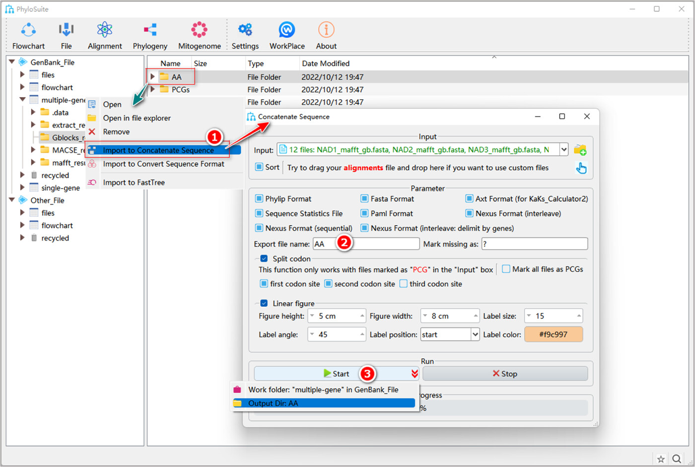The width and height of the screenshot is (695, 467).
Task: Click the recycled bin icon under Other_File
Action: pos(34,238)
